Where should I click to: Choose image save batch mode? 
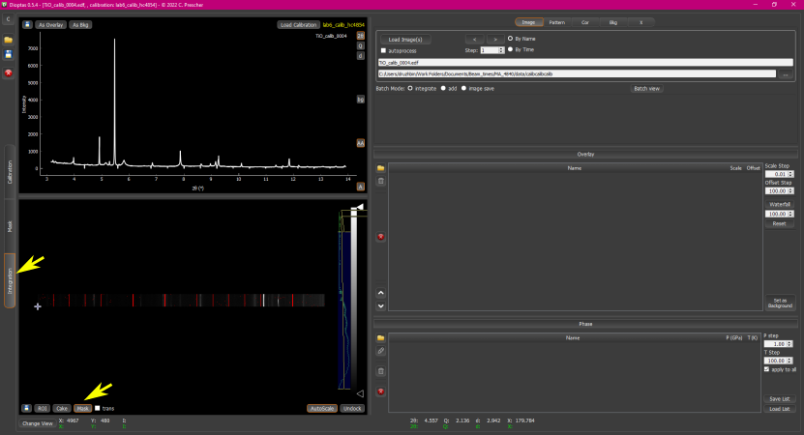464,88
